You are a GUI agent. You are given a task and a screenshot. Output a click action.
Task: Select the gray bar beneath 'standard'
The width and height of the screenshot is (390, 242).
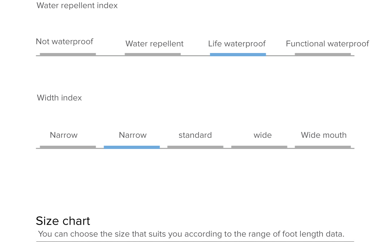tap(195, 147)
